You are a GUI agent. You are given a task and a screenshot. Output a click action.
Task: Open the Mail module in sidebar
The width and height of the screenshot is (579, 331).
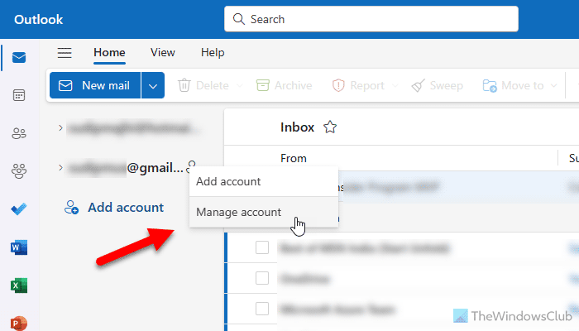coord(19,58)
